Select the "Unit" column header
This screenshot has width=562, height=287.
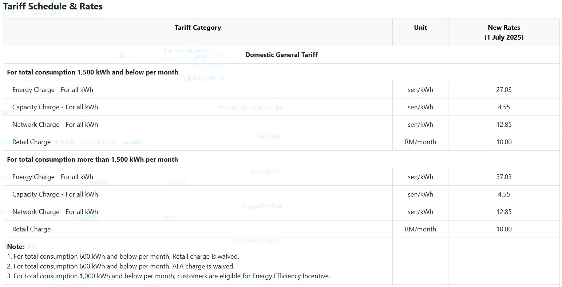[420, 28]
